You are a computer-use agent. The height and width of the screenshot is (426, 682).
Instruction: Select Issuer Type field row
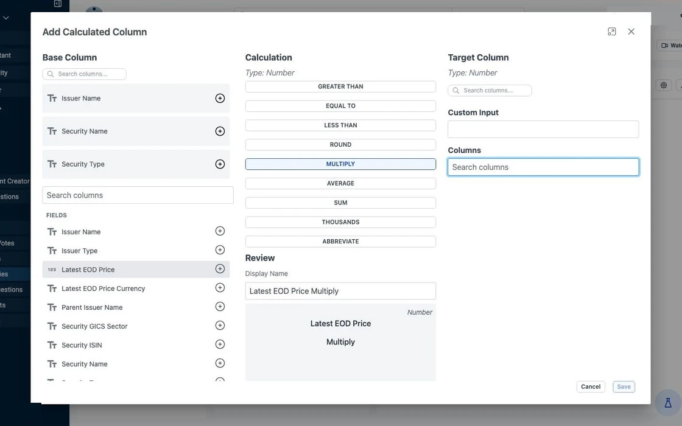click(136, 251)
